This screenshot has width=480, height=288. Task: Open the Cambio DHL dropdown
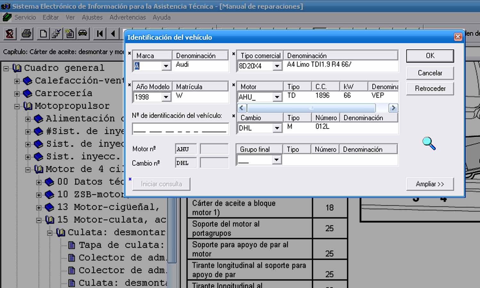pos(277,128)
